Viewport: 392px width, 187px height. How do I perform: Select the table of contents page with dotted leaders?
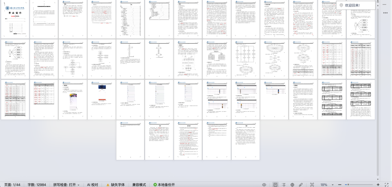coord(130,19)
